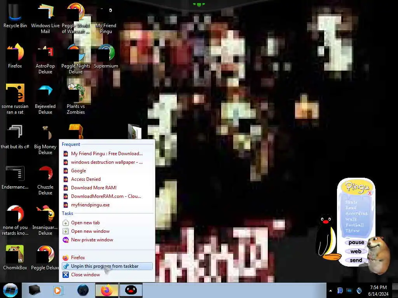Open Peggle Nights Deluxe desktop icon

[x=76, y=59]
